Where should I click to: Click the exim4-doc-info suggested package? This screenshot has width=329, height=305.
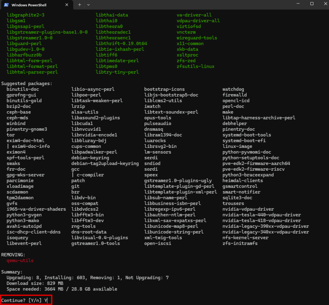point(31,147)
